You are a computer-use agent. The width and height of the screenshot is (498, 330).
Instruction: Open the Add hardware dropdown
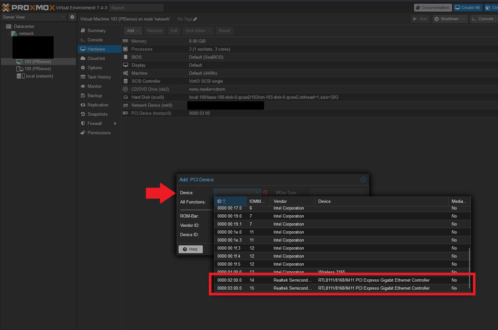pos(133,31)
